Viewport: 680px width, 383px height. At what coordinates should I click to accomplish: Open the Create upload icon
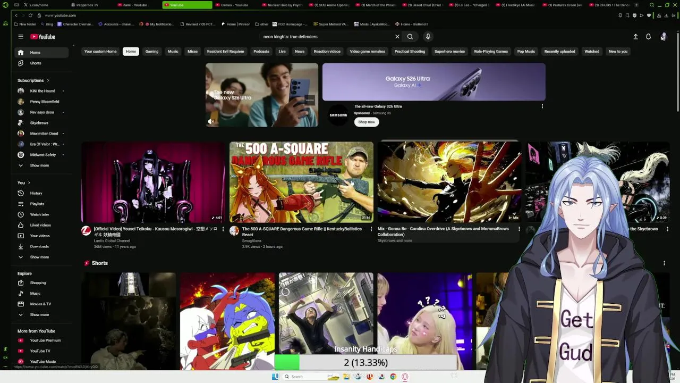click(x=635, y=37)
